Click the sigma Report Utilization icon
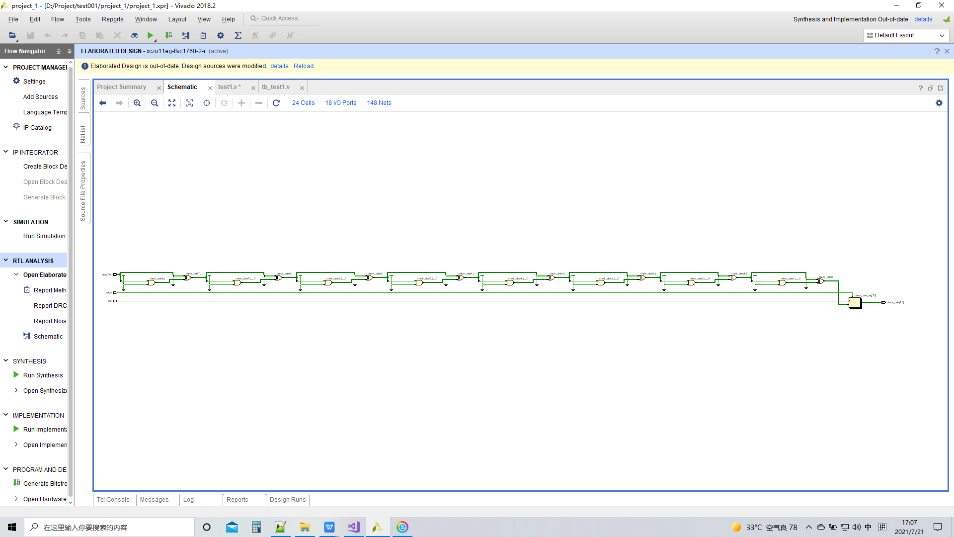This screenshot has height=537, width=954. (x=238, y=35)
